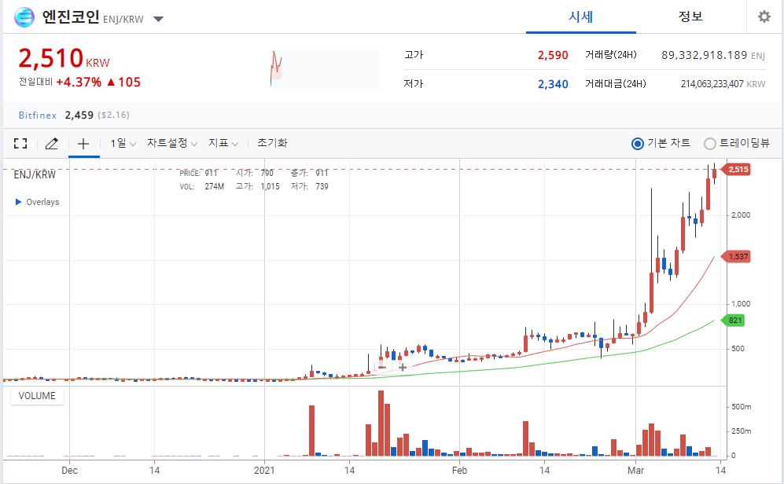Select the crosshair plus tool

click(x=83, y=144)
